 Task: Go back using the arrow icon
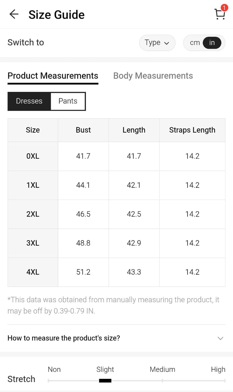point(14,14)
